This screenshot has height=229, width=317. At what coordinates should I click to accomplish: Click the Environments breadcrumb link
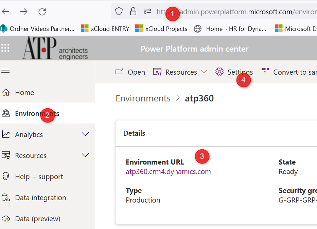point(143,98)
